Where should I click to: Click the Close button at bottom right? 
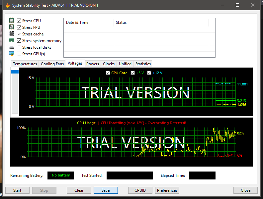click(245, 190)
